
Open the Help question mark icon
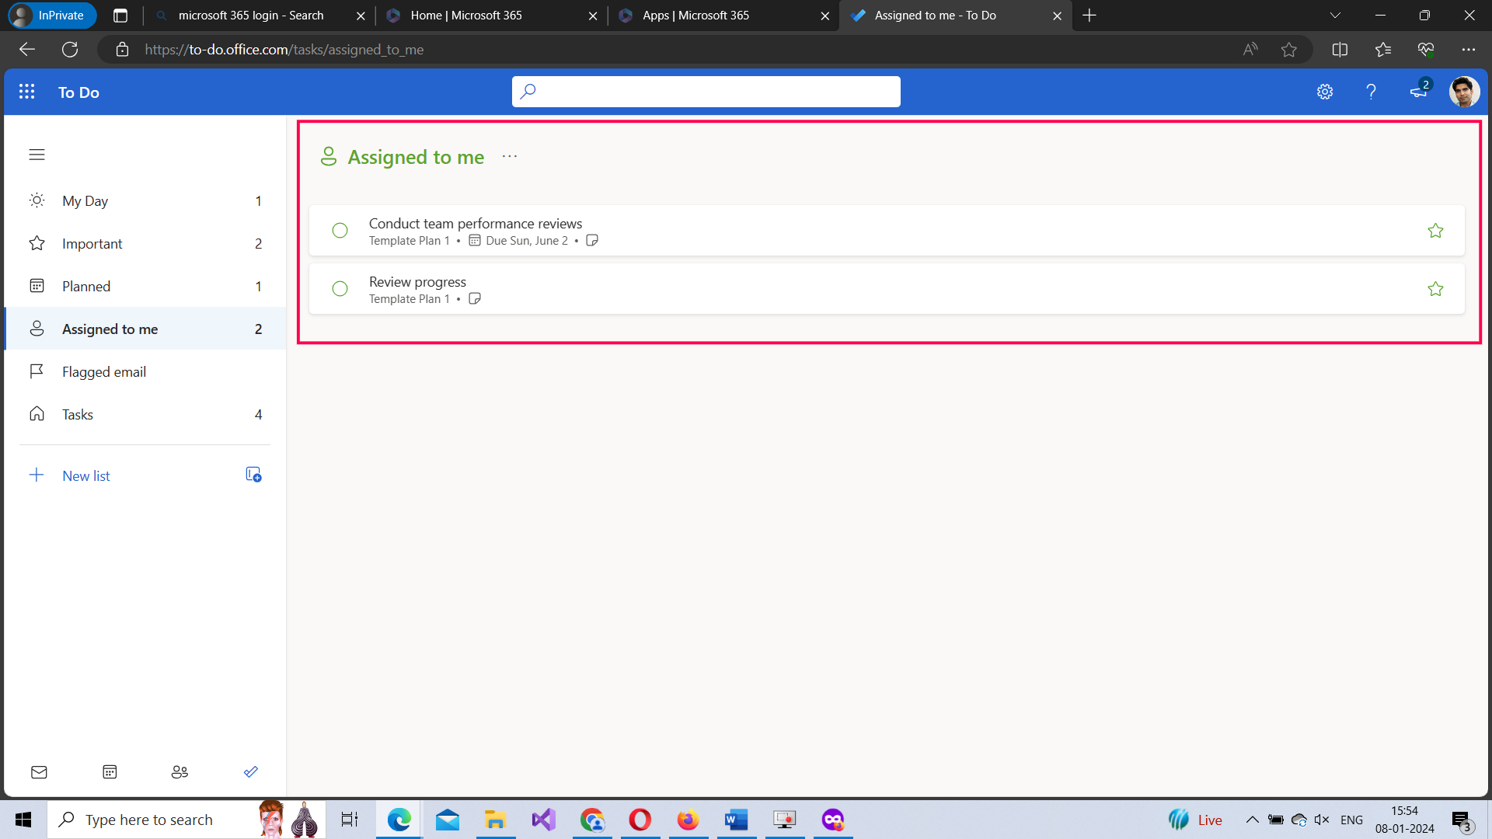coord(1372,92)
